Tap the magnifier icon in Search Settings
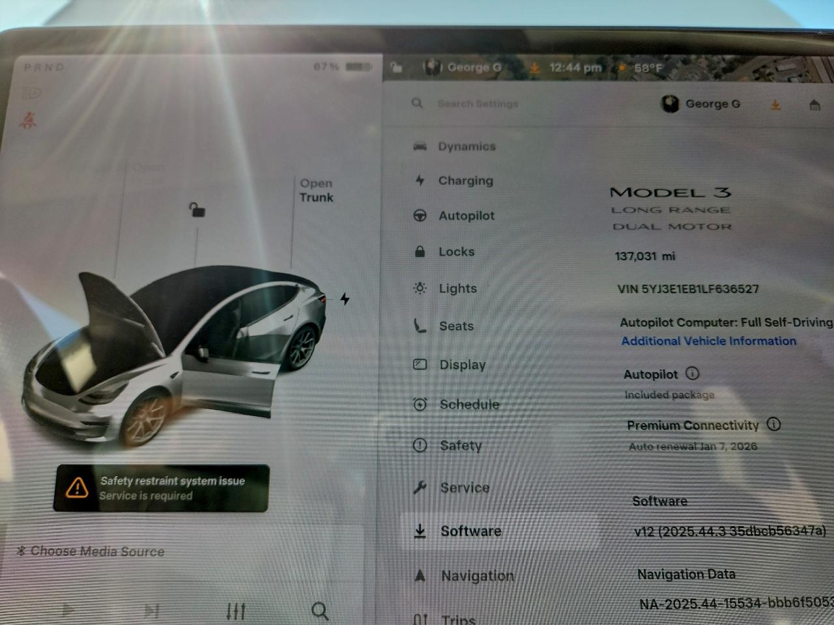Screen dimensions: 834x625 (418, 104)
